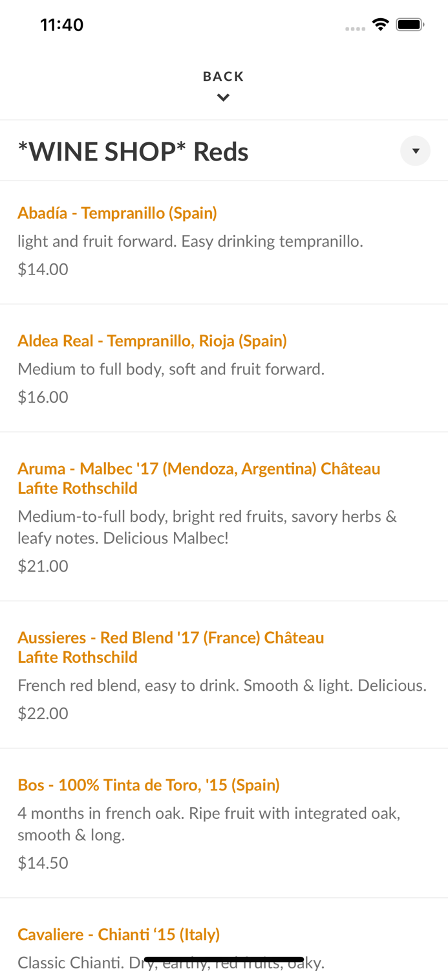Tap the Wi-Fi icon in the status bar
This screenshot has height=971, width=448.
[x=381, y=23]
